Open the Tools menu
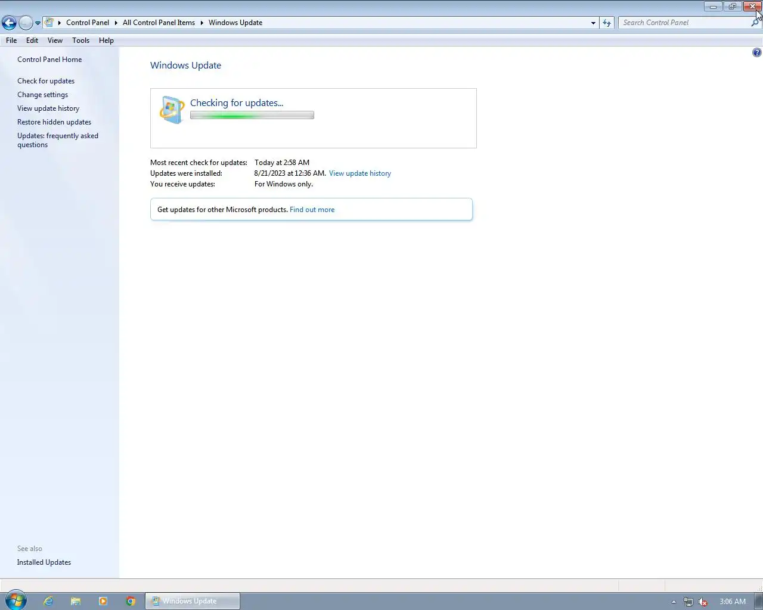 pos(80,41)
